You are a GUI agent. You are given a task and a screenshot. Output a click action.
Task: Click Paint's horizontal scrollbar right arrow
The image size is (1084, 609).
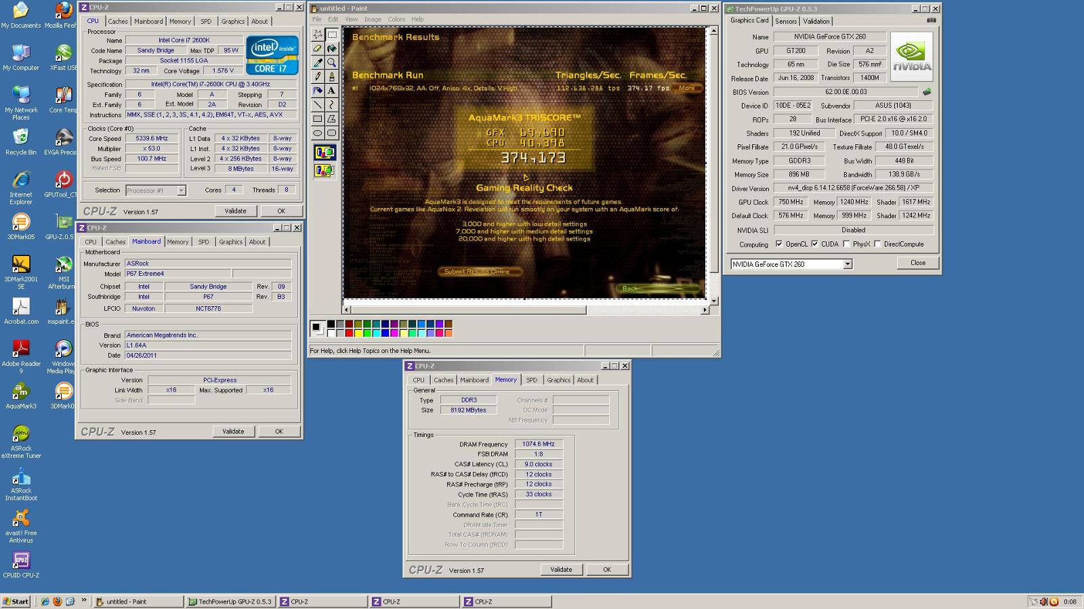pyautogui.click(x=705, y=310)
